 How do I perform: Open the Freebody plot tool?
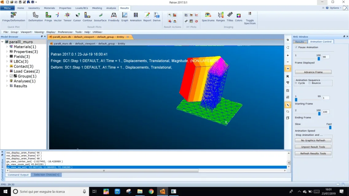[x=114, y=17]
